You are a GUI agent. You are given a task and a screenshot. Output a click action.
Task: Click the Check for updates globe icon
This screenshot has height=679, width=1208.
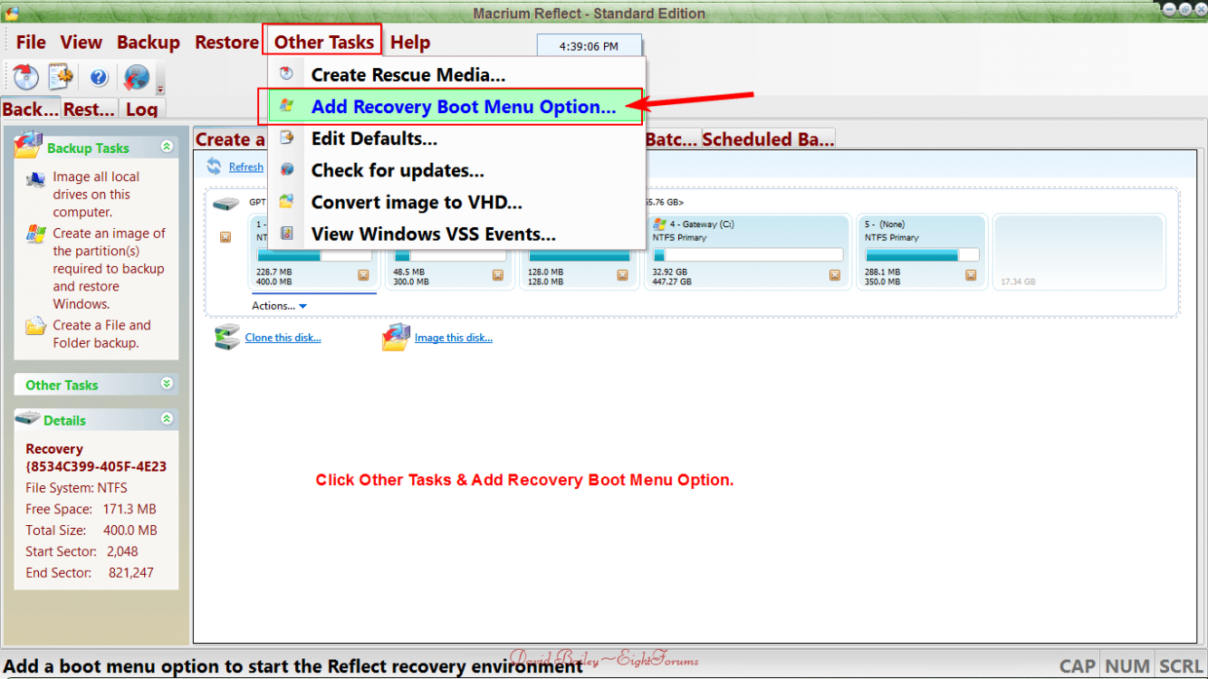tap(286, 169)
